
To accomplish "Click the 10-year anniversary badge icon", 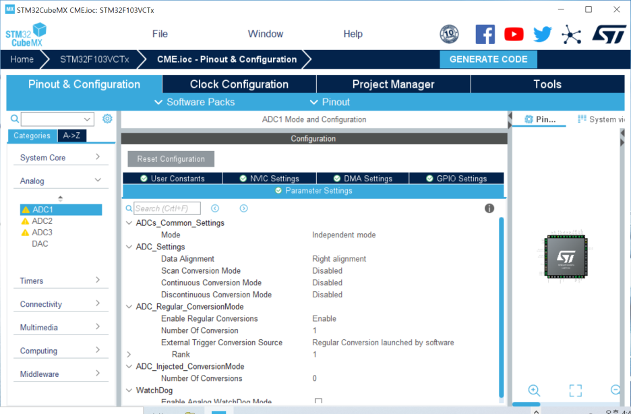I will point(449,34).
